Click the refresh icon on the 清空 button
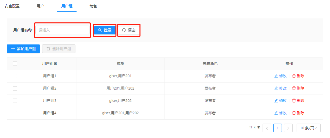330x138 pixels. pyautogui.click(x=124, y=30)
